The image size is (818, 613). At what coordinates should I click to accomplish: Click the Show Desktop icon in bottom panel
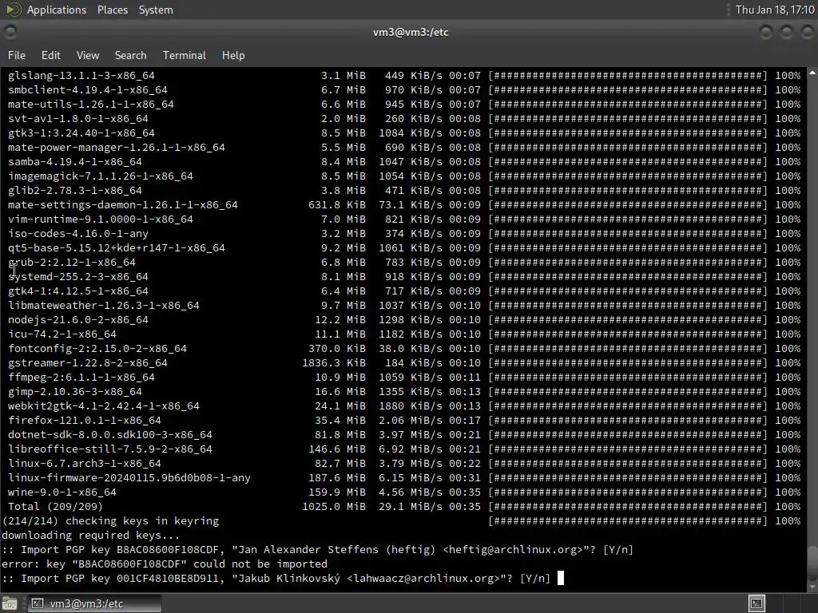click(x=10, y=603)
